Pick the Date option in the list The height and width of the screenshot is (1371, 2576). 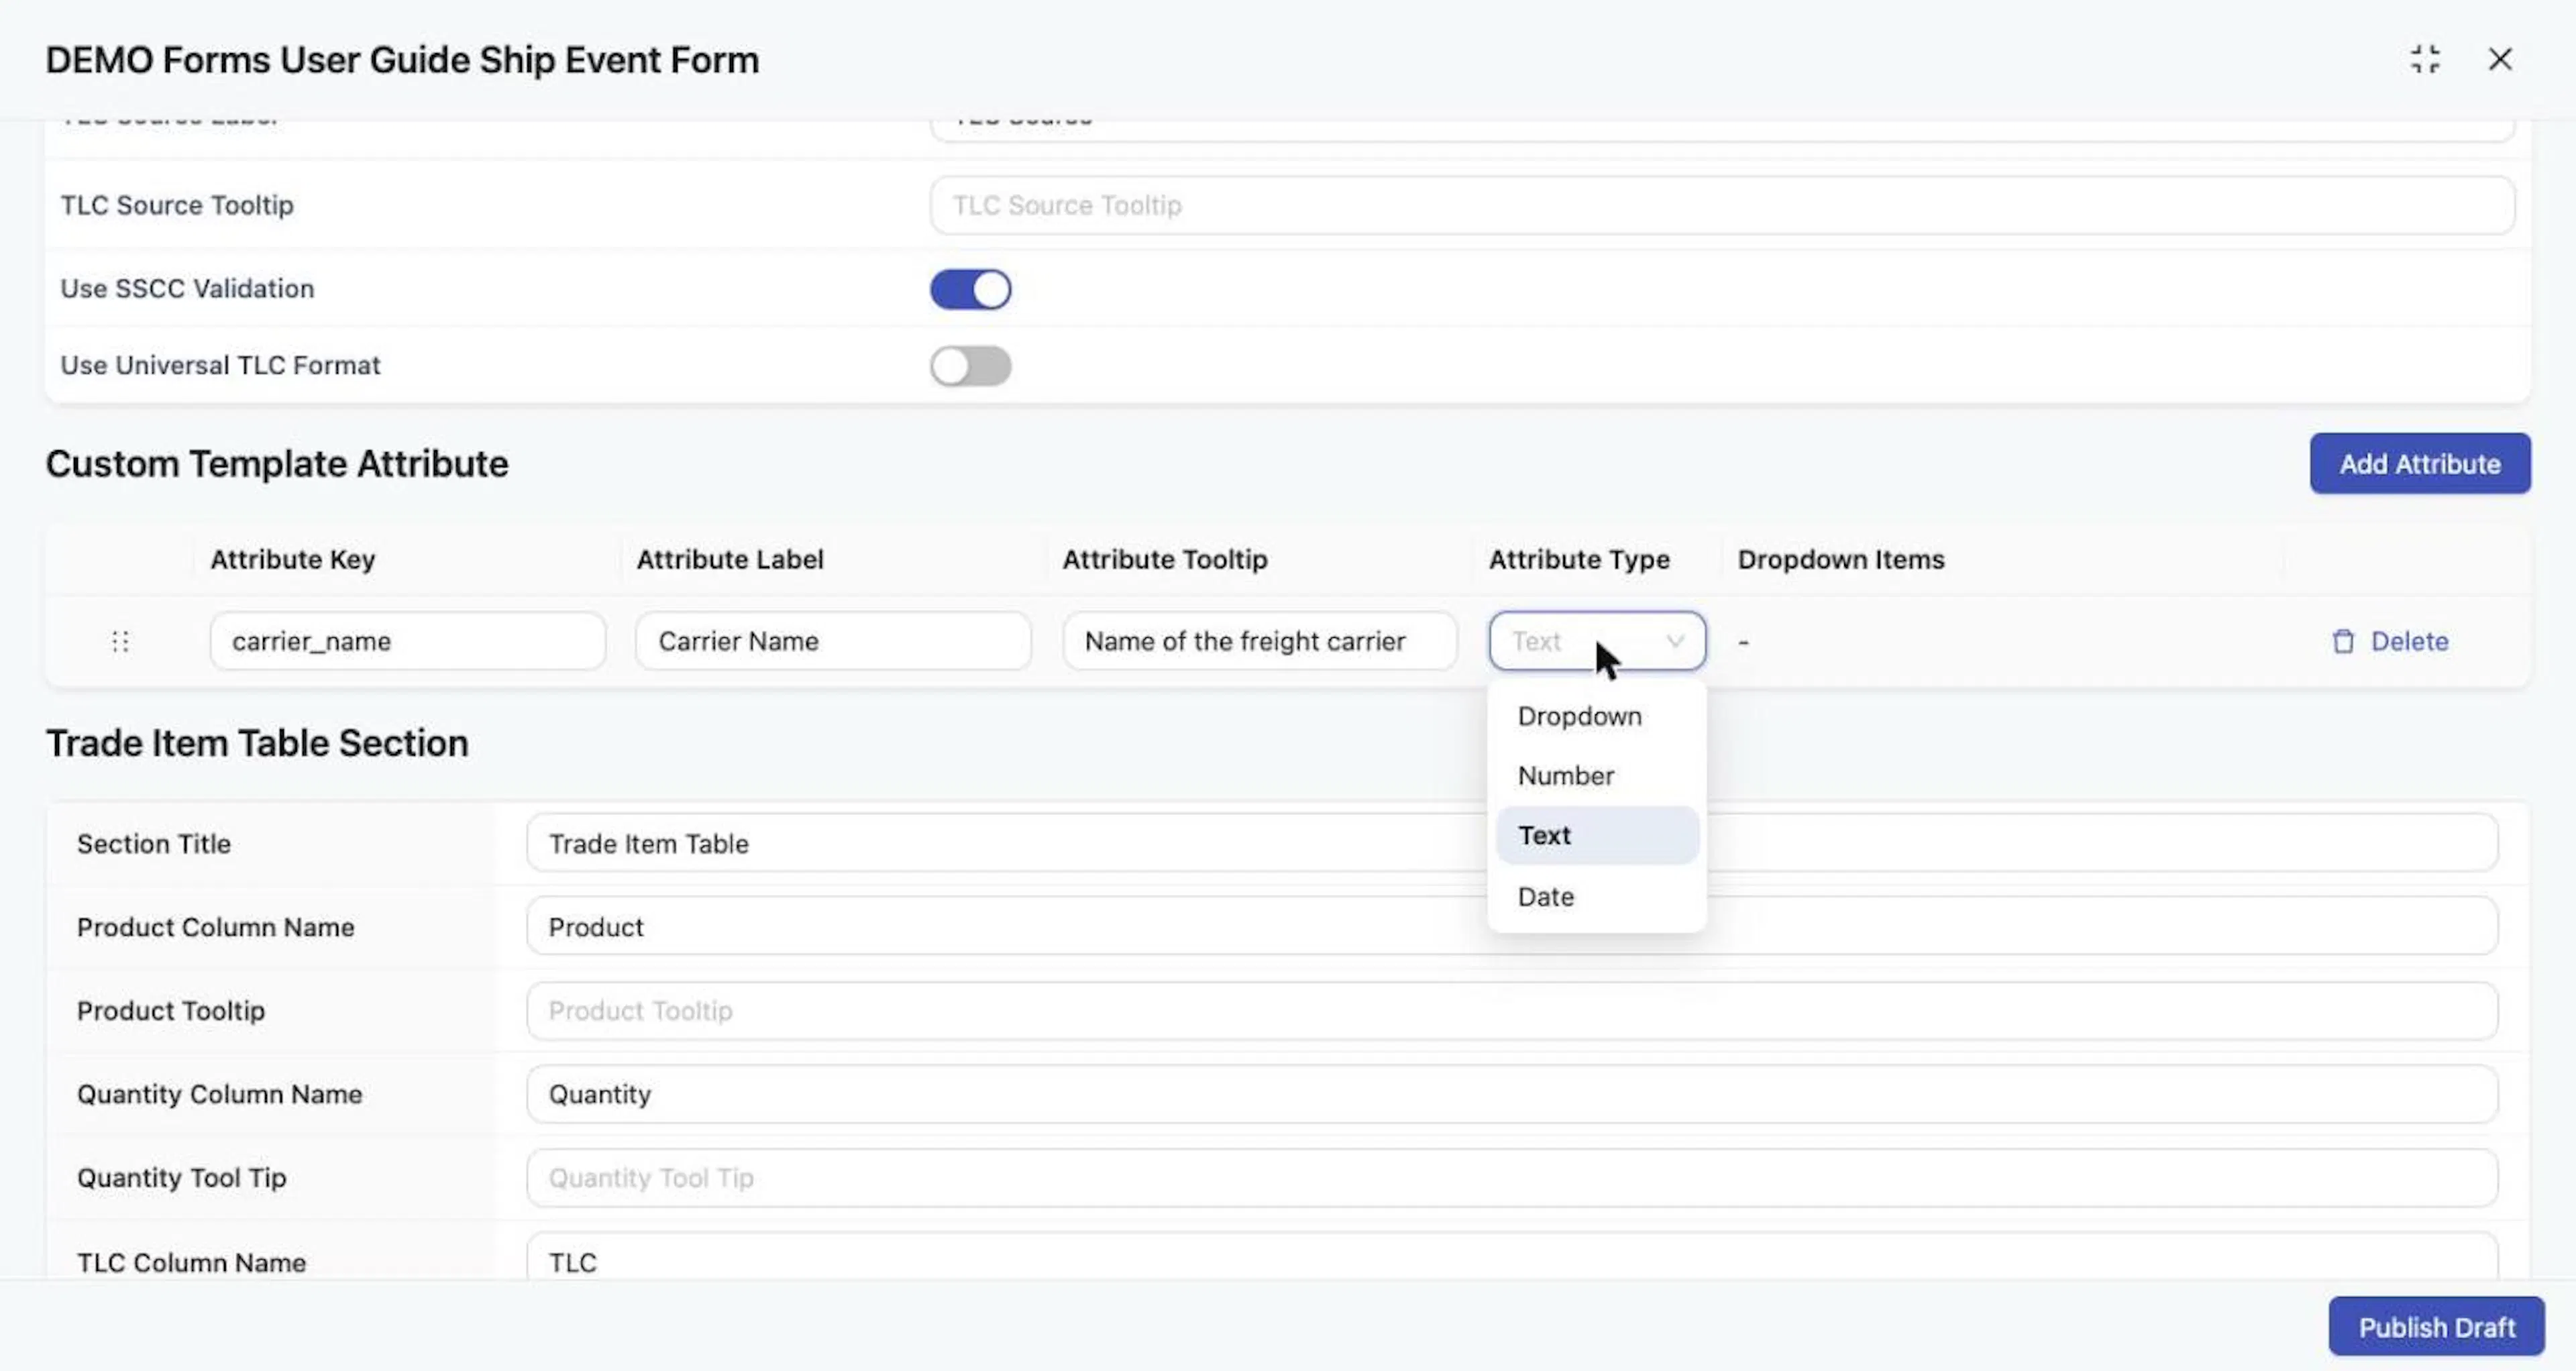point(1597,896)
